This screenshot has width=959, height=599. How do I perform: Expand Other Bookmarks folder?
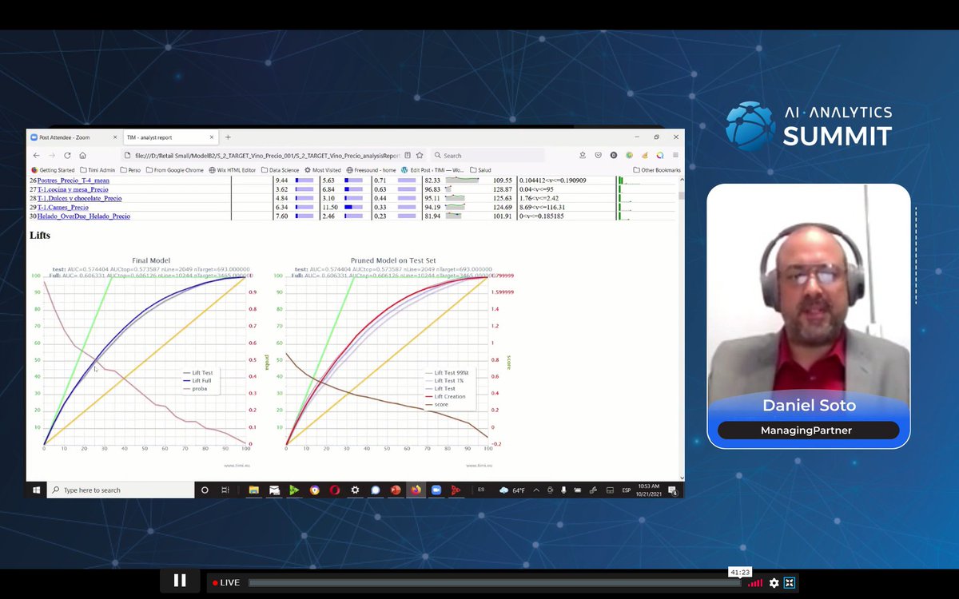[x=657, y=170]
